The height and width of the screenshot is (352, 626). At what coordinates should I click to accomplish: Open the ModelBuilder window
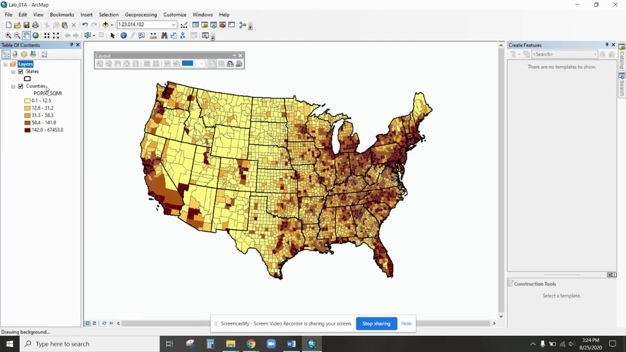click(x=243, y=25)
